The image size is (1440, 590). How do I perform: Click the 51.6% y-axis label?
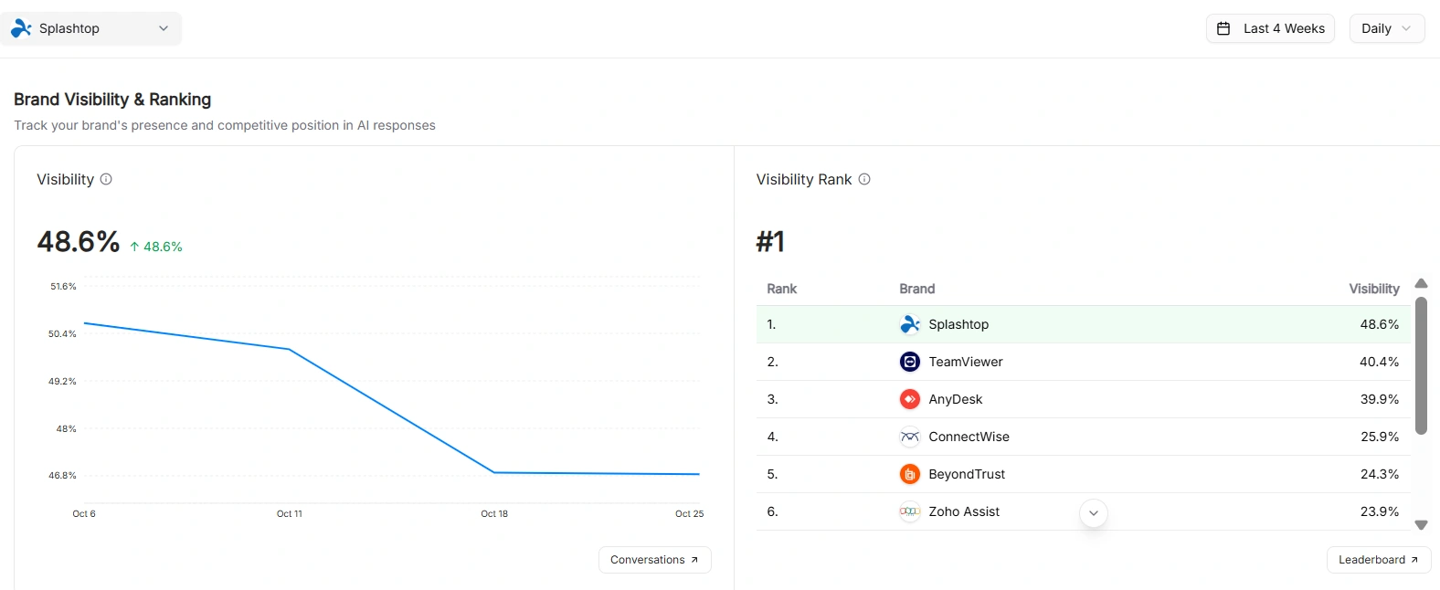(x=64, y=287)
